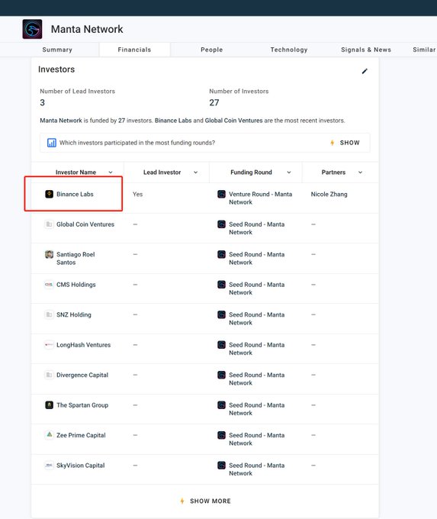Click Binance Labs in the summary sentence
Image resolution: width=437 pixels, height=519 pixels.
pos(173,121)
